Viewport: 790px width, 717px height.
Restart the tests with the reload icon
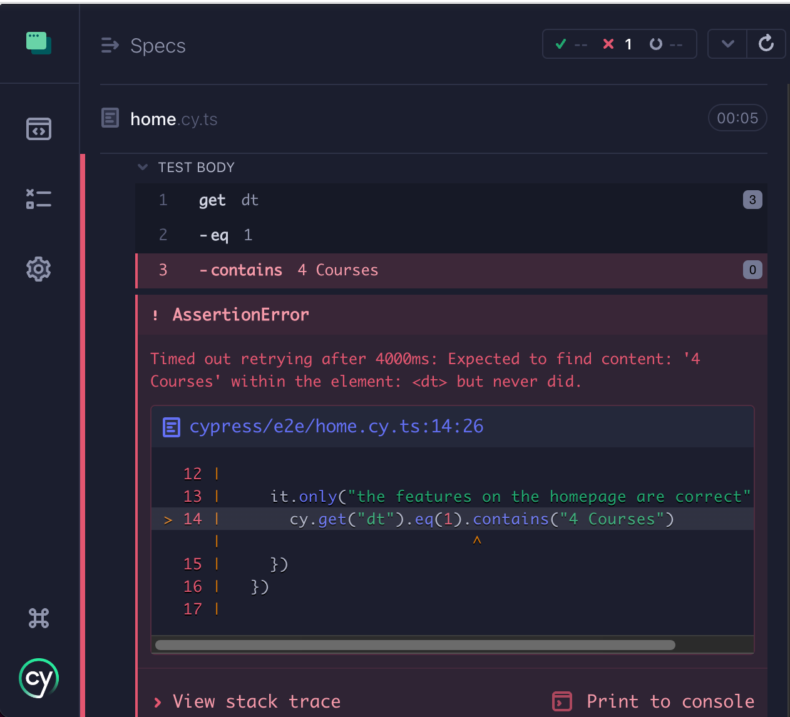pos(766,44)
